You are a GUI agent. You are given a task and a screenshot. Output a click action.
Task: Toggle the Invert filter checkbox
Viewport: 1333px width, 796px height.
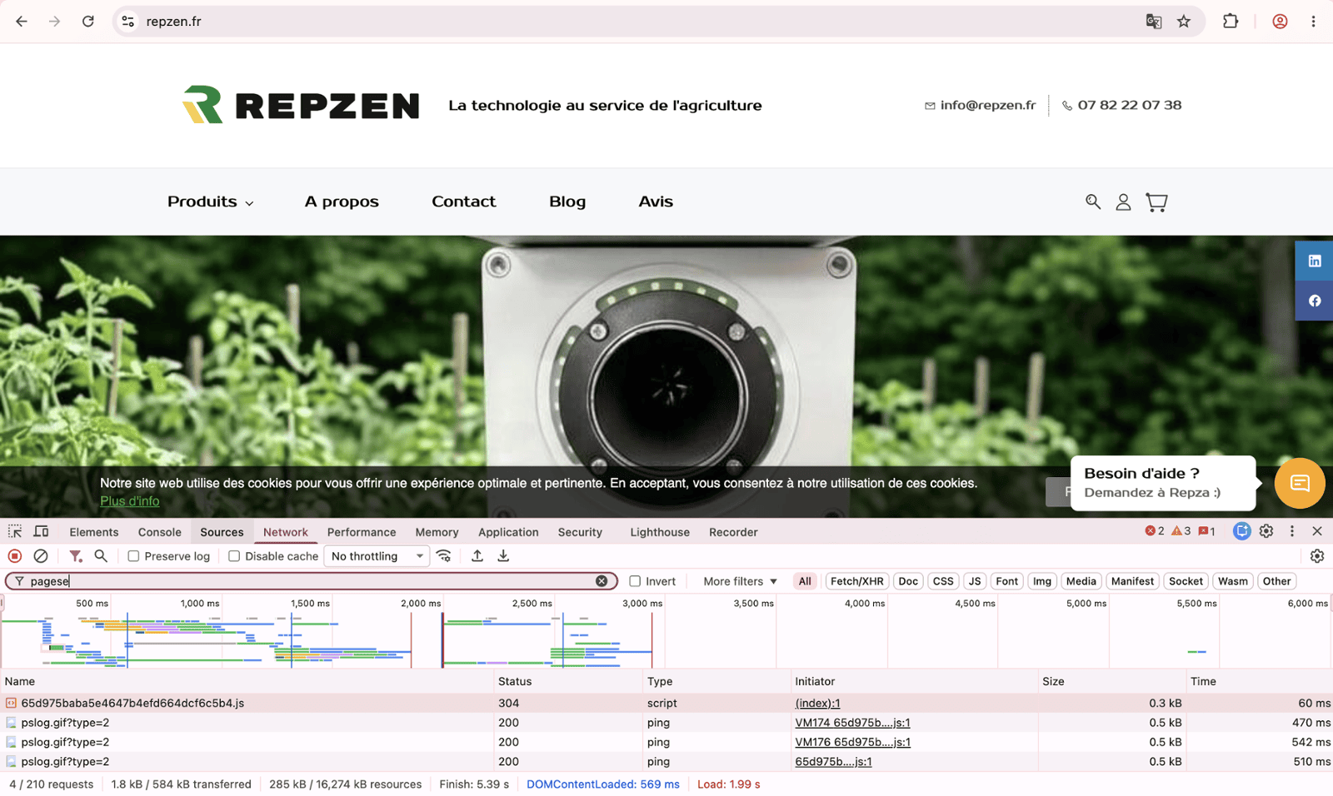(x=635, y=581)
